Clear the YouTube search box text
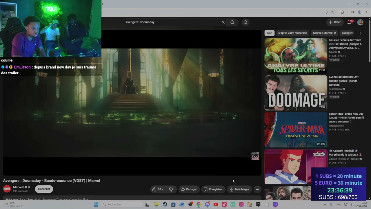Image resolution: width=371 pixels, height=209 pixels. pyautogui.click(x=223, y=22)
